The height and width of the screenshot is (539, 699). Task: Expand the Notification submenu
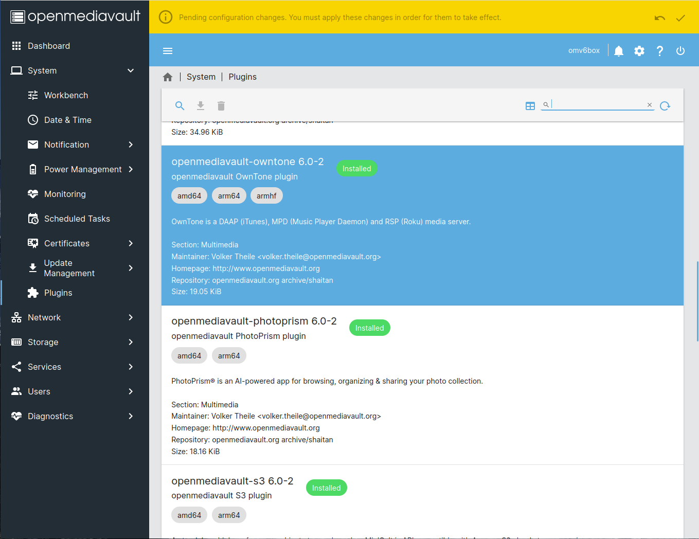tap(131, 145)
